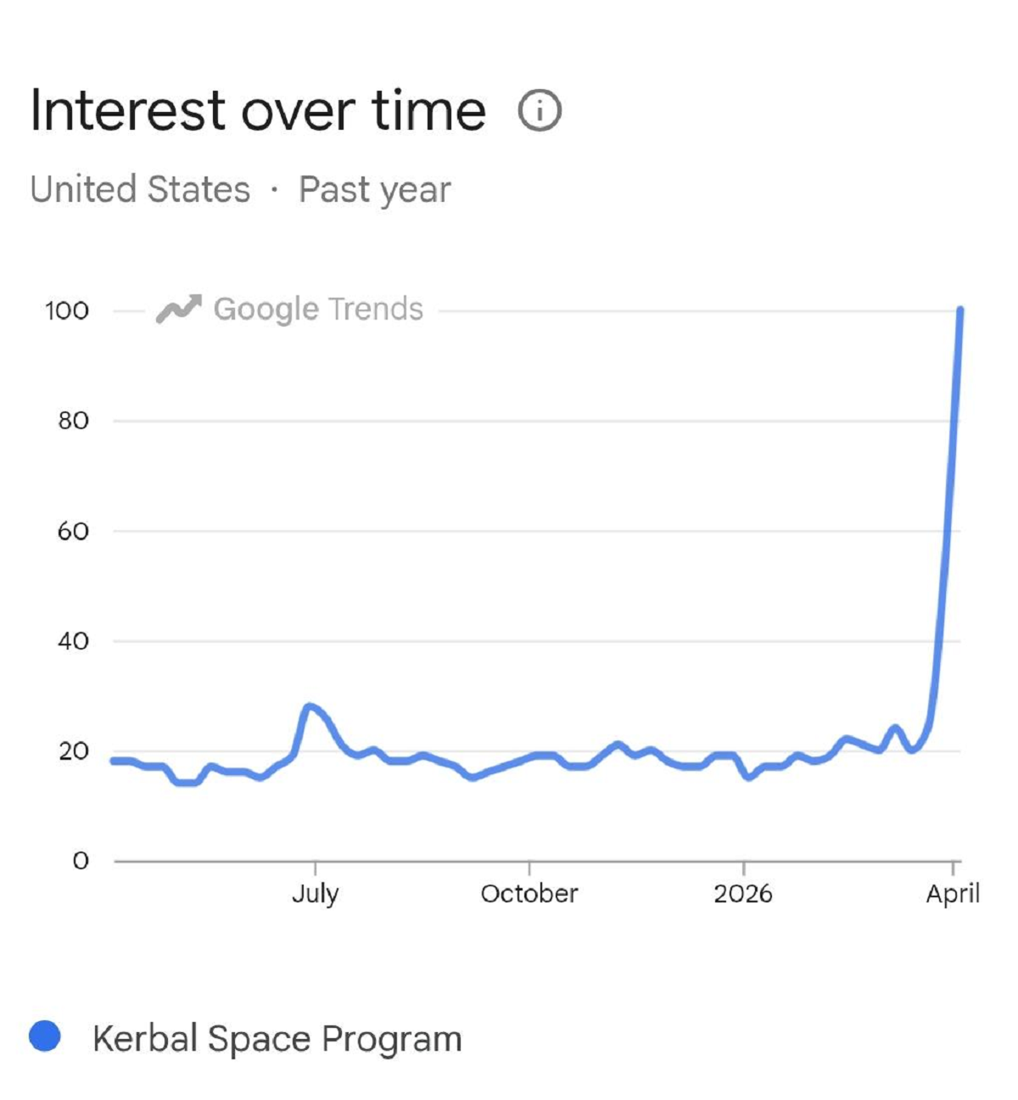Click the April label on the time axis
The height and width of the screenshot is (1100, 1018).
[953, 893]
